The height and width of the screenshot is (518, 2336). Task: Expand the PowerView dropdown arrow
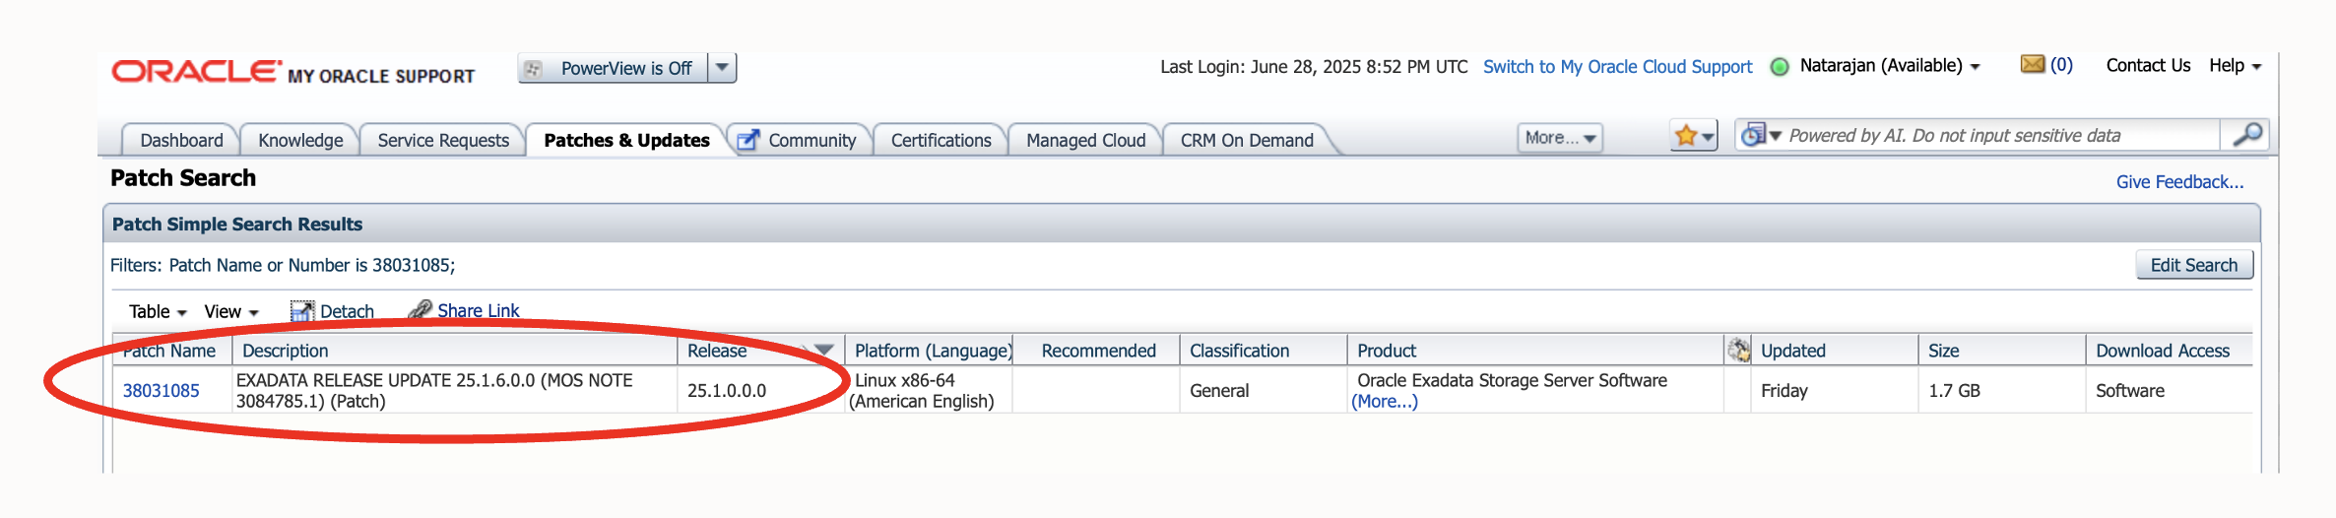tap(722, 68)
